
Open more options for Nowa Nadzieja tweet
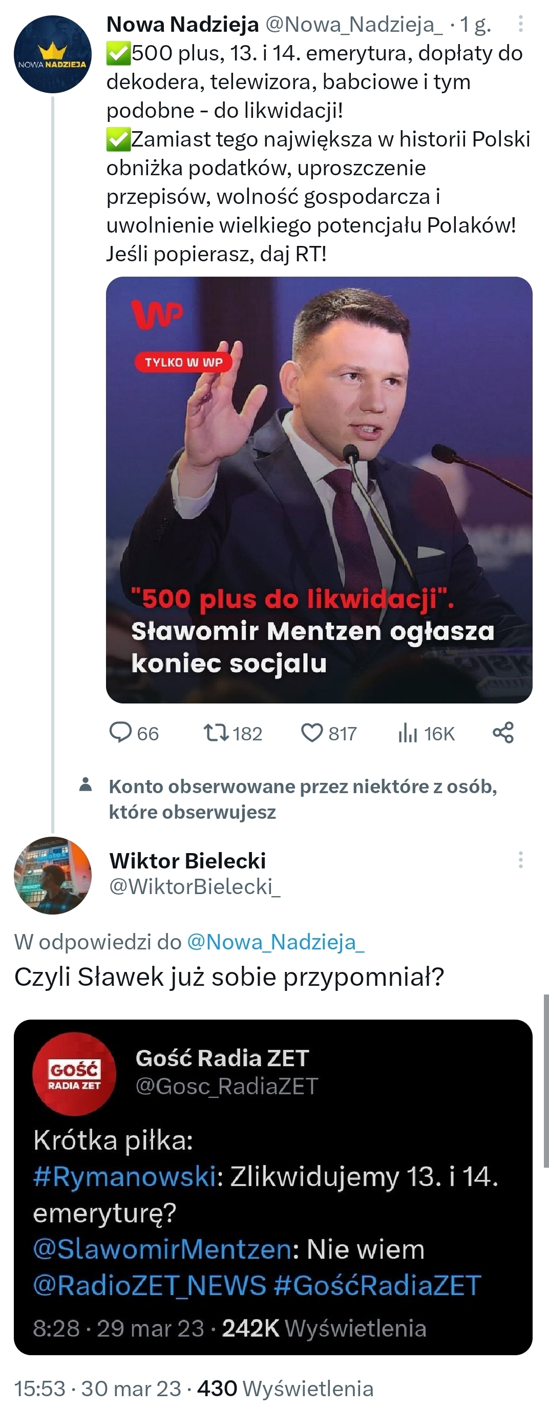click(520, 24)
